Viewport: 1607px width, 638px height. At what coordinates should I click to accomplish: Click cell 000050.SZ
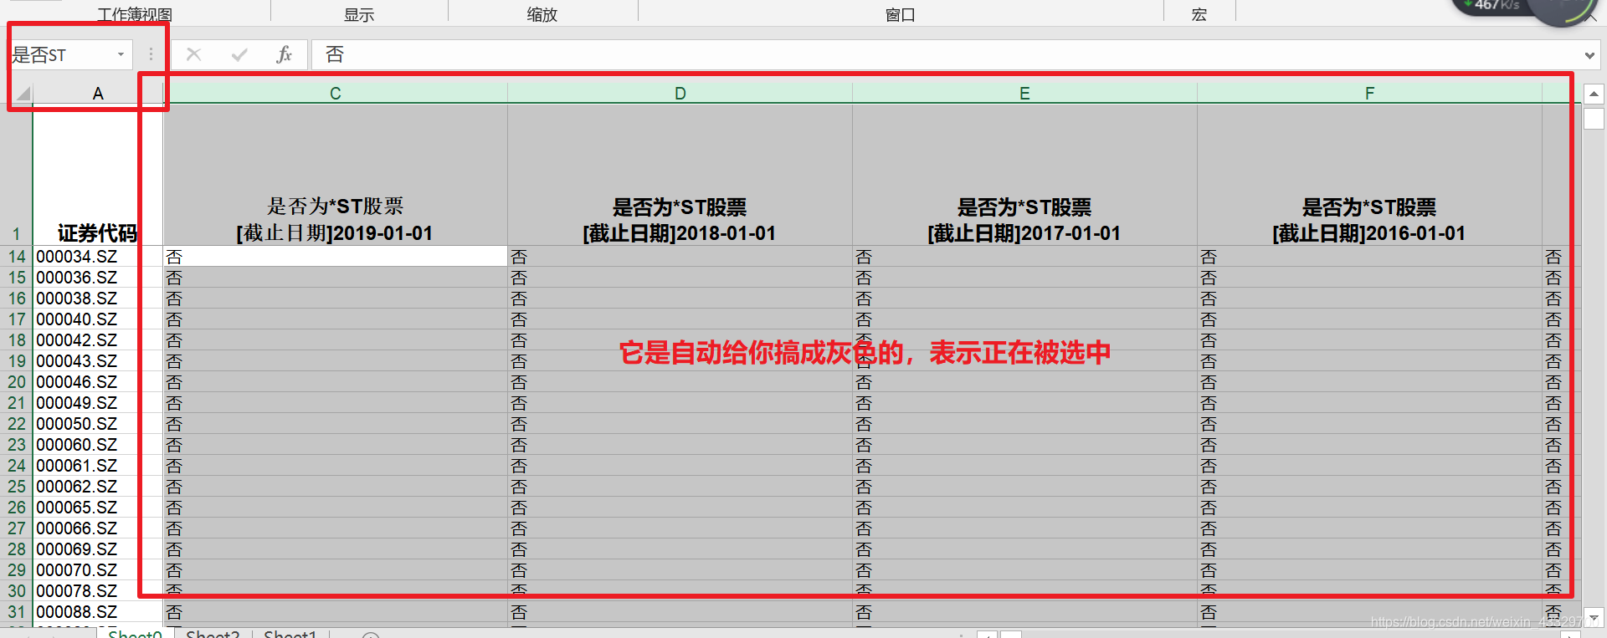pos(98,423)
